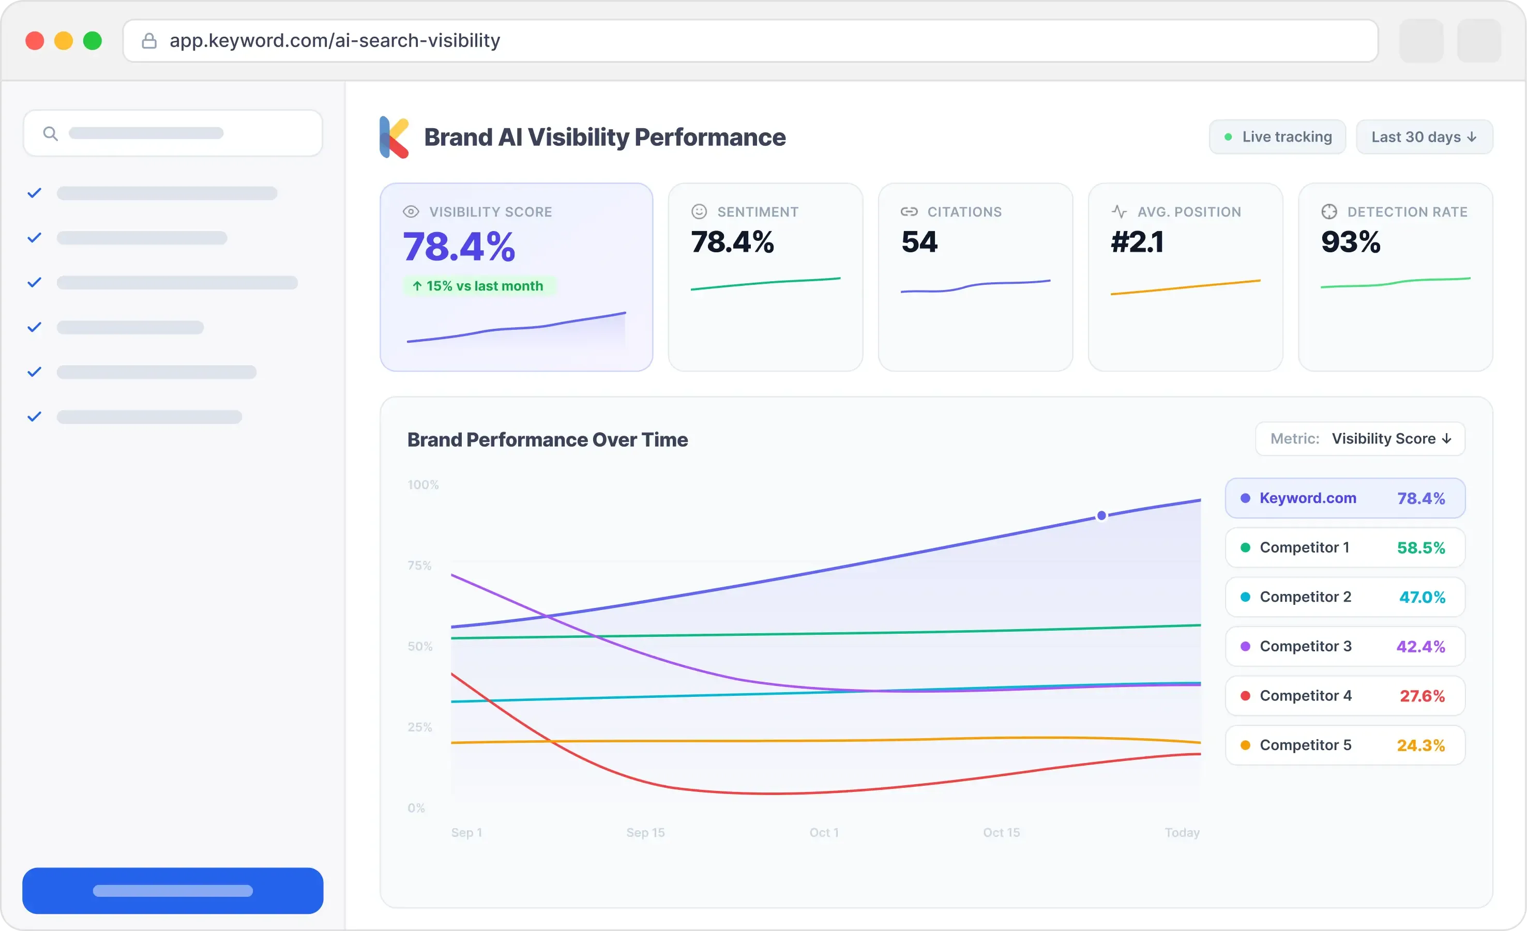Screen dimensions: 1527x931
Task: Open the Last 30 days date range dropdown
Action: pos(1424,136)
